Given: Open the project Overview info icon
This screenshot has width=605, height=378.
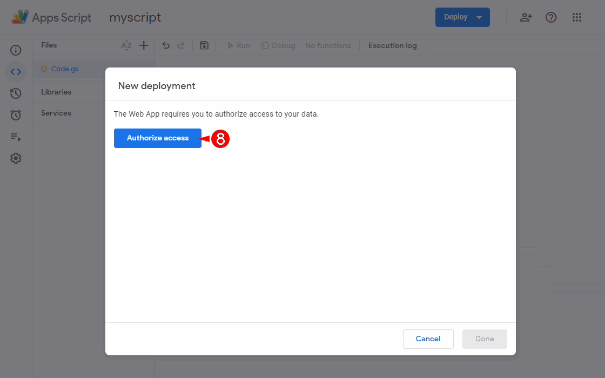Looking at the screenshot, I should click(x=16, y=50).
